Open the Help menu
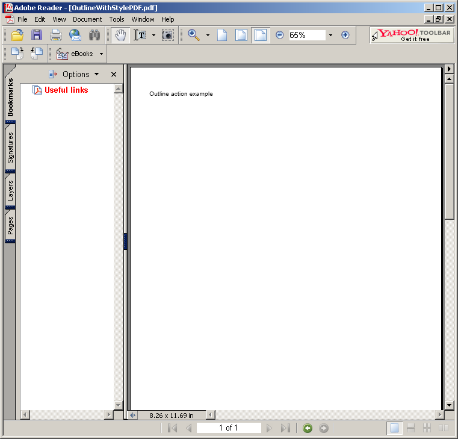Image resolution: width=458 pixels, height=439 pixels. [168, 19]
